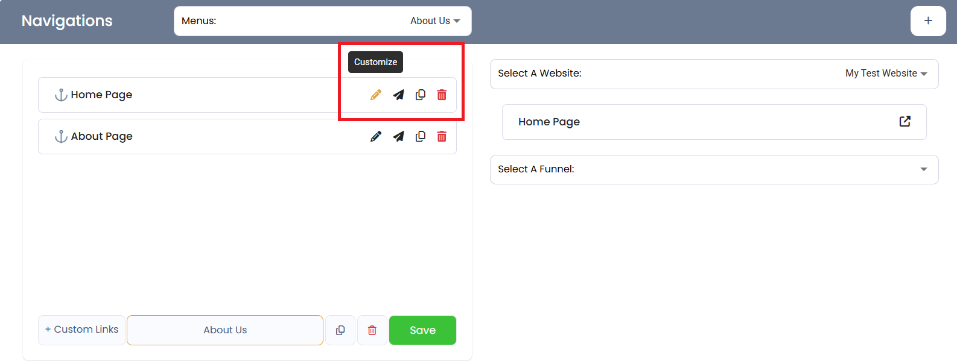Open Home Page via external link icon

pos(905,122)
